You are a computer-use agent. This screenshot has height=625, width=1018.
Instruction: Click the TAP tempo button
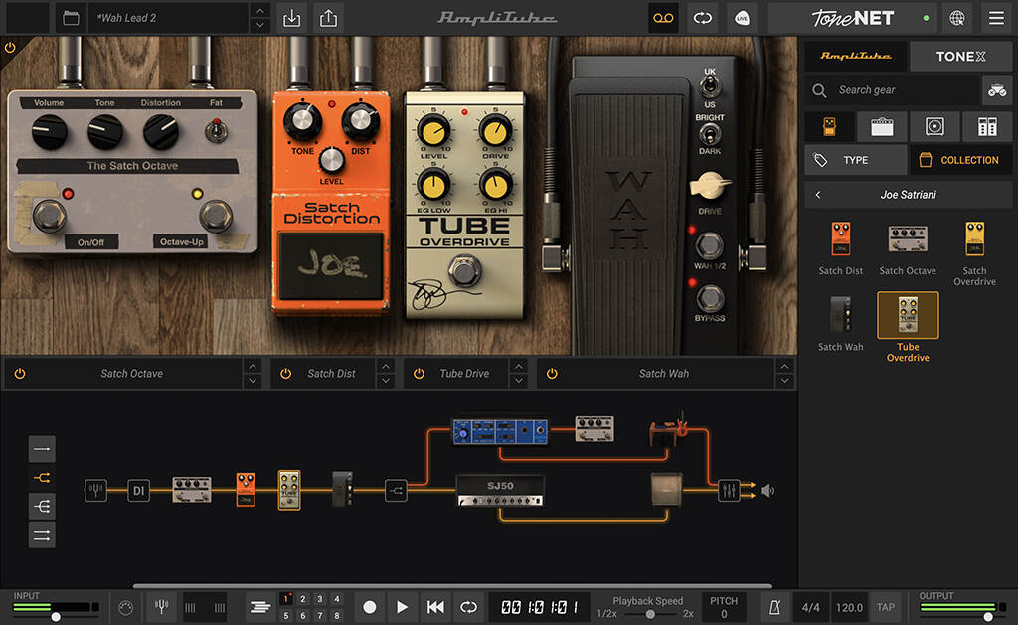click(x=885, y=606)
